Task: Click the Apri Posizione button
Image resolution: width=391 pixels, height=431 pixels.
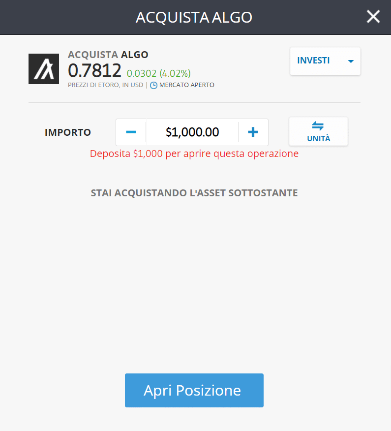Action: click(194, 390)
